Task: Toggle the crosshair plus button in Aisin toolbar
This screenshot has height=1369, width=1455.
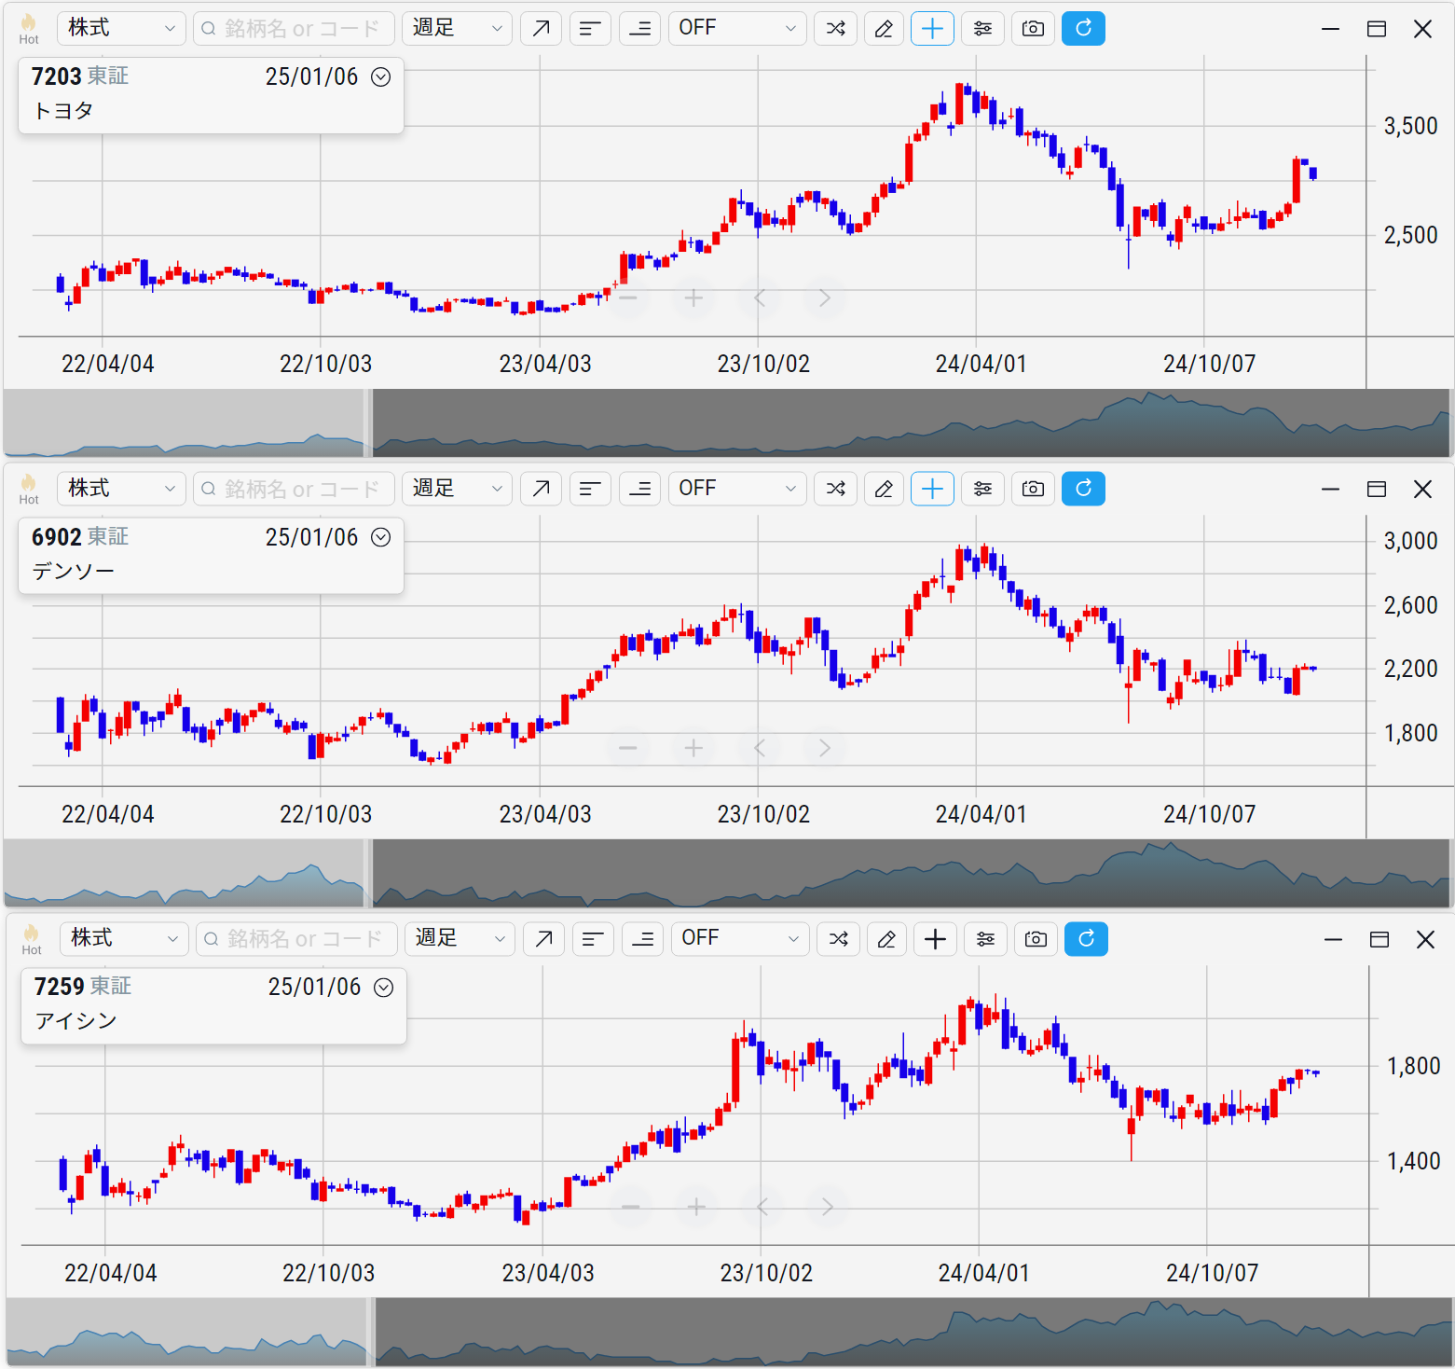Action: (x=935, y=938)
